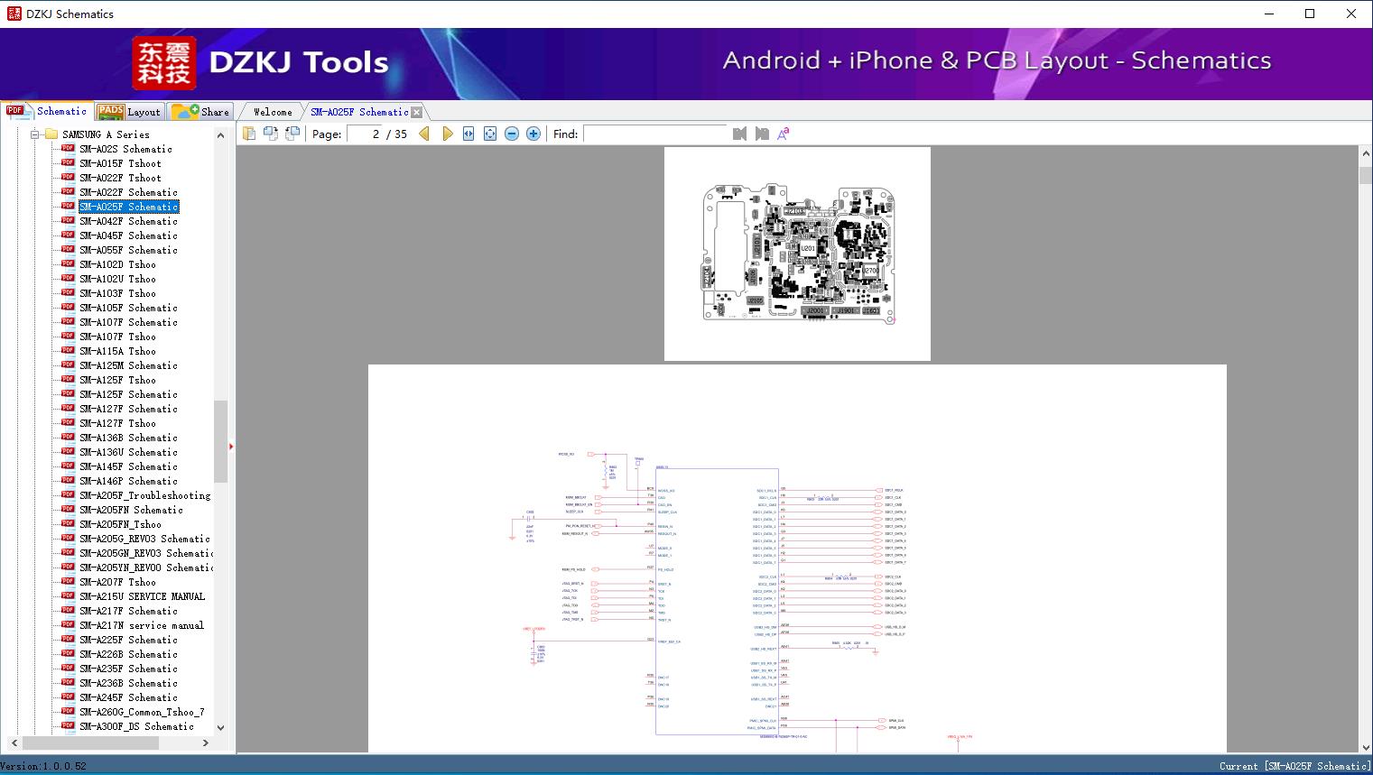Zoom in with the plus icon
Viewport: 1373px width, 775px height.
point(533,134)
